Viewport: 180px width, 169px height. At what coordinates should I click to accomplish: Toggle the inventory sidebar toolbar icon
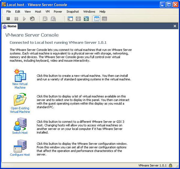coord(70,19)
